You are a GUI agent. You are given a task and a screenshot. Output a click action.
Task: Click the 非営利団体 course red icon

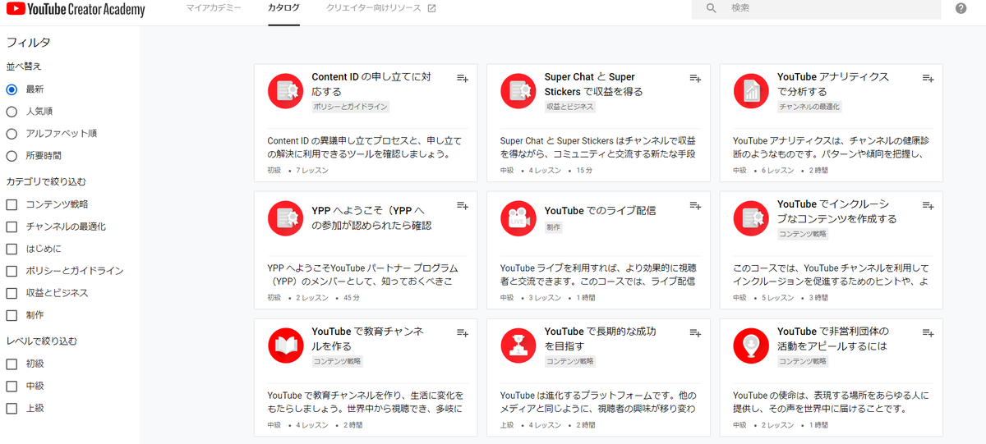click(x=750, y=345)
